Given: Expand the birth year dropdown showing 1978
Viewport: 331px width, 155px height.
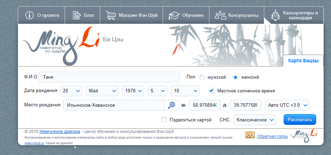Looking at the screenshot, I should [133, 91].
